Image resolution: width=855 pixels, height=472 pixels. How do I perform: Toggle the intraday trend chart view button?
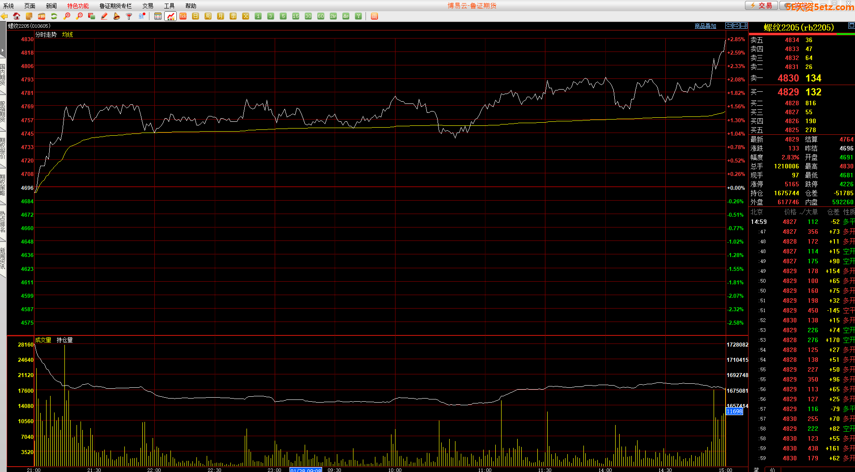[170, 16]
